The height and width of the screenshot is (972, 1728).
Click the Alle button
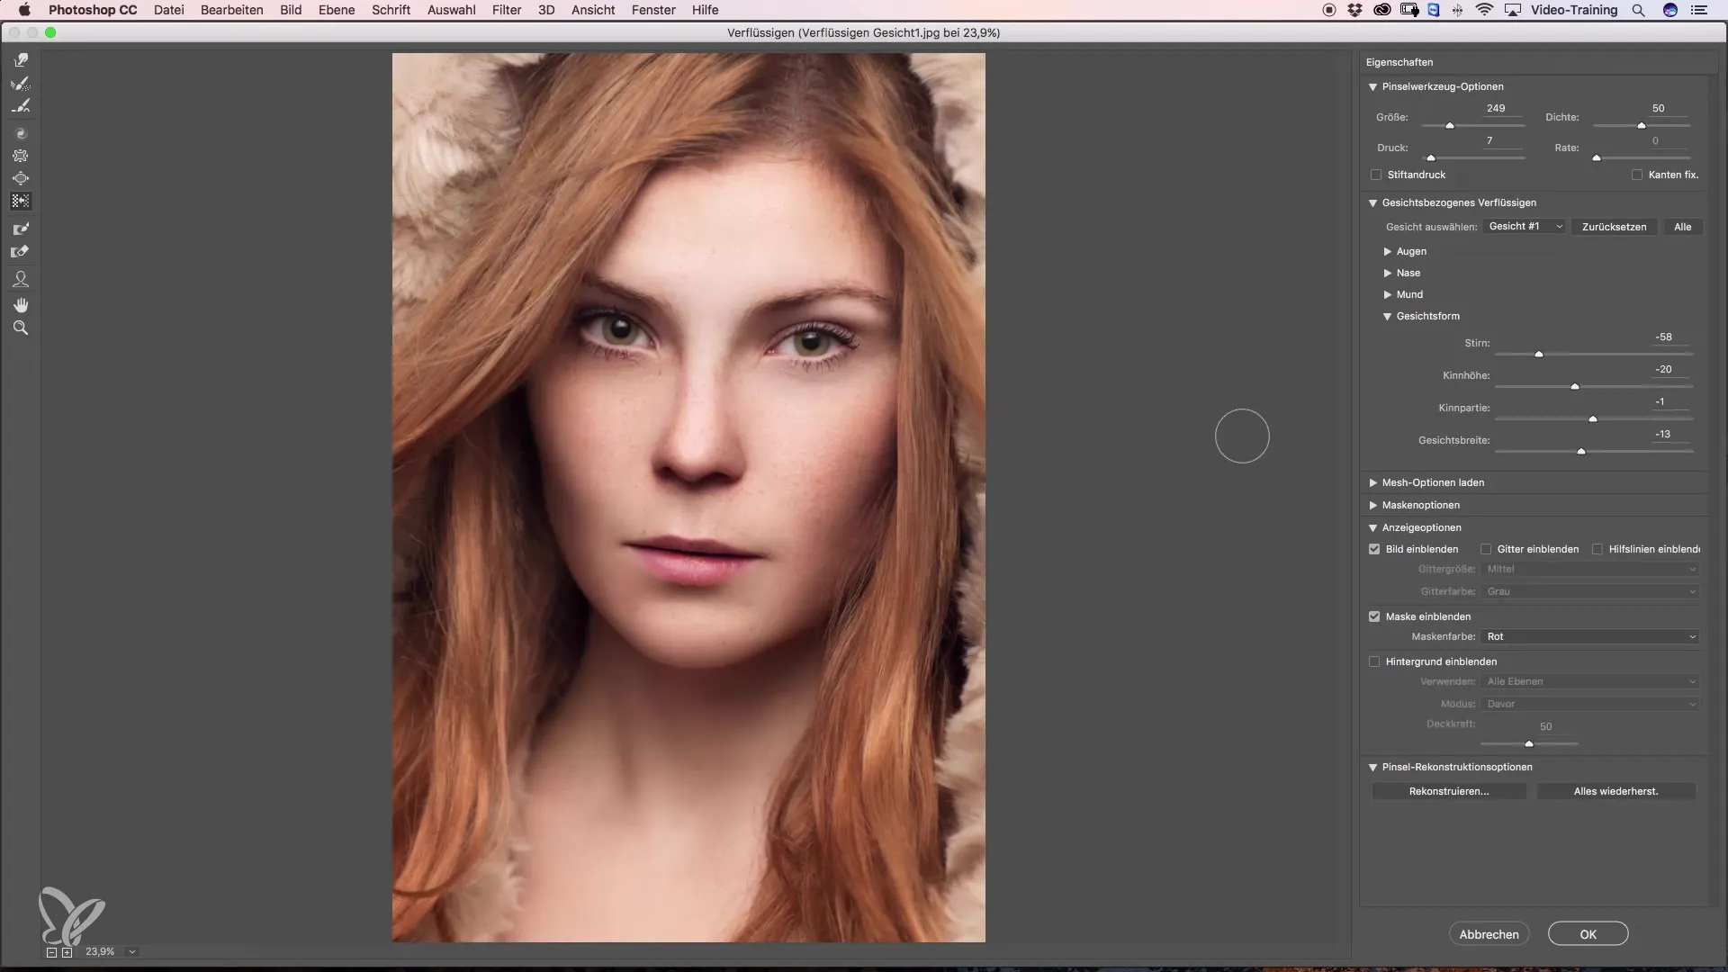pos(1682,227)
